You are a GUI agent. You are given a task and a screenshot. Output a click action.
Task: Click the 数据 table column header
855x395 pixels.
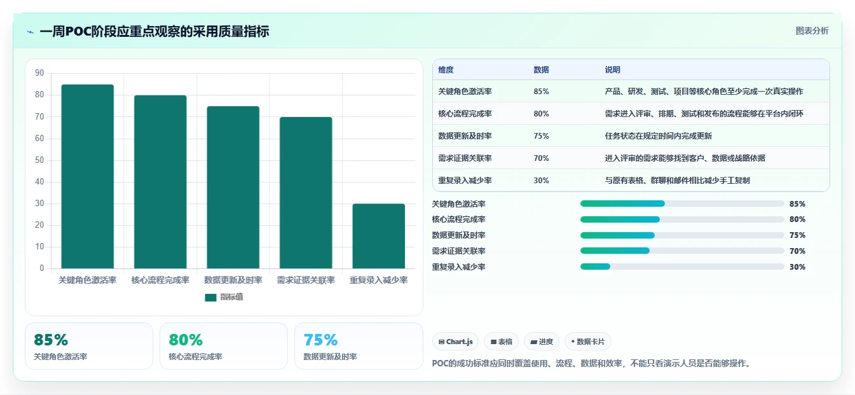pos(541,70)
